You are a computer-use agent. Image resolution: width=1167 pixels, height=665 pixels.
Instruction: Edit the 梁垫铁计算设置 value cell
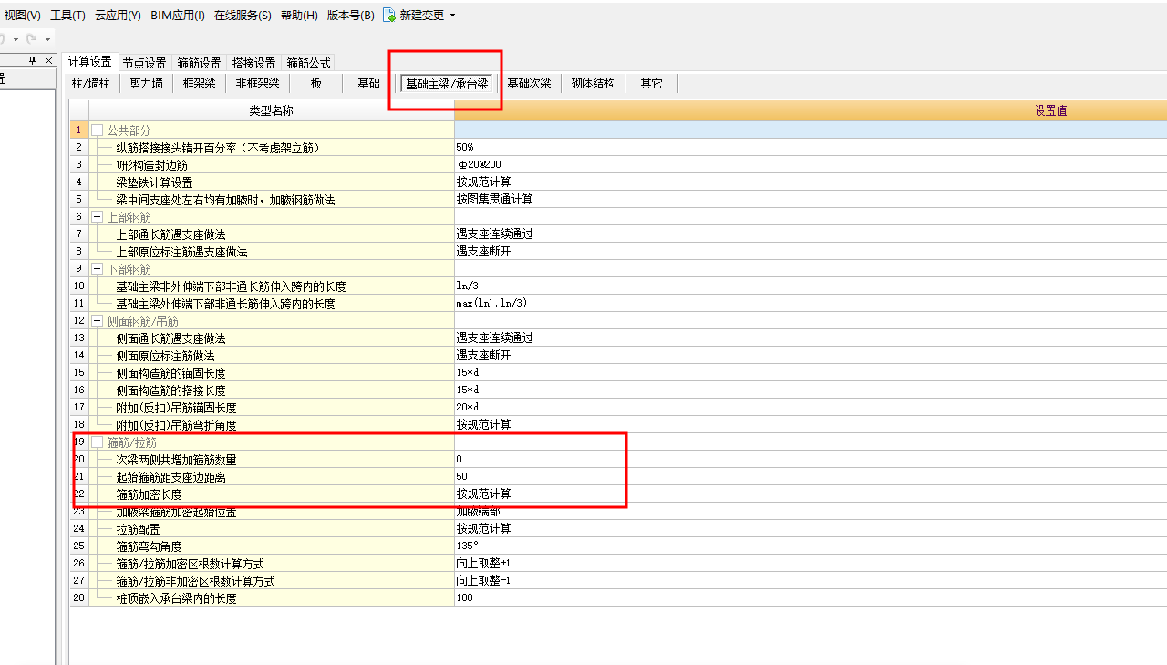811,182
